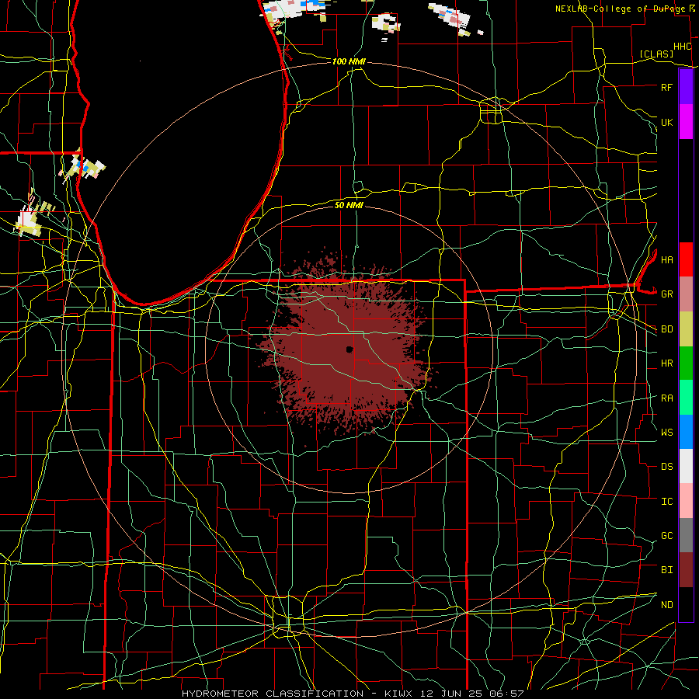The height and width of the screenshot is (699, 699).
Task: Click the RF legend label
Action: [x=666, y=87]
